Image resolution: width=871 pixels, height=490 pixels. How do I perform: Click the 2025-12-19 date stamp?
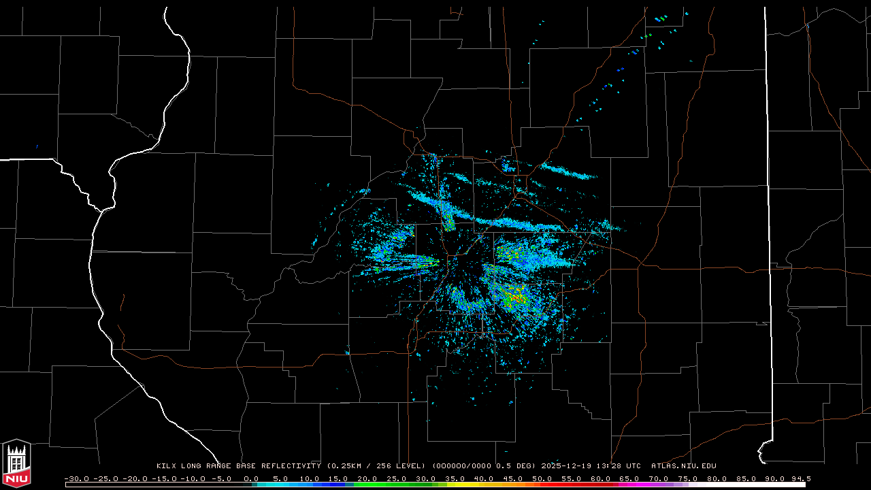[x=568, y=466]
